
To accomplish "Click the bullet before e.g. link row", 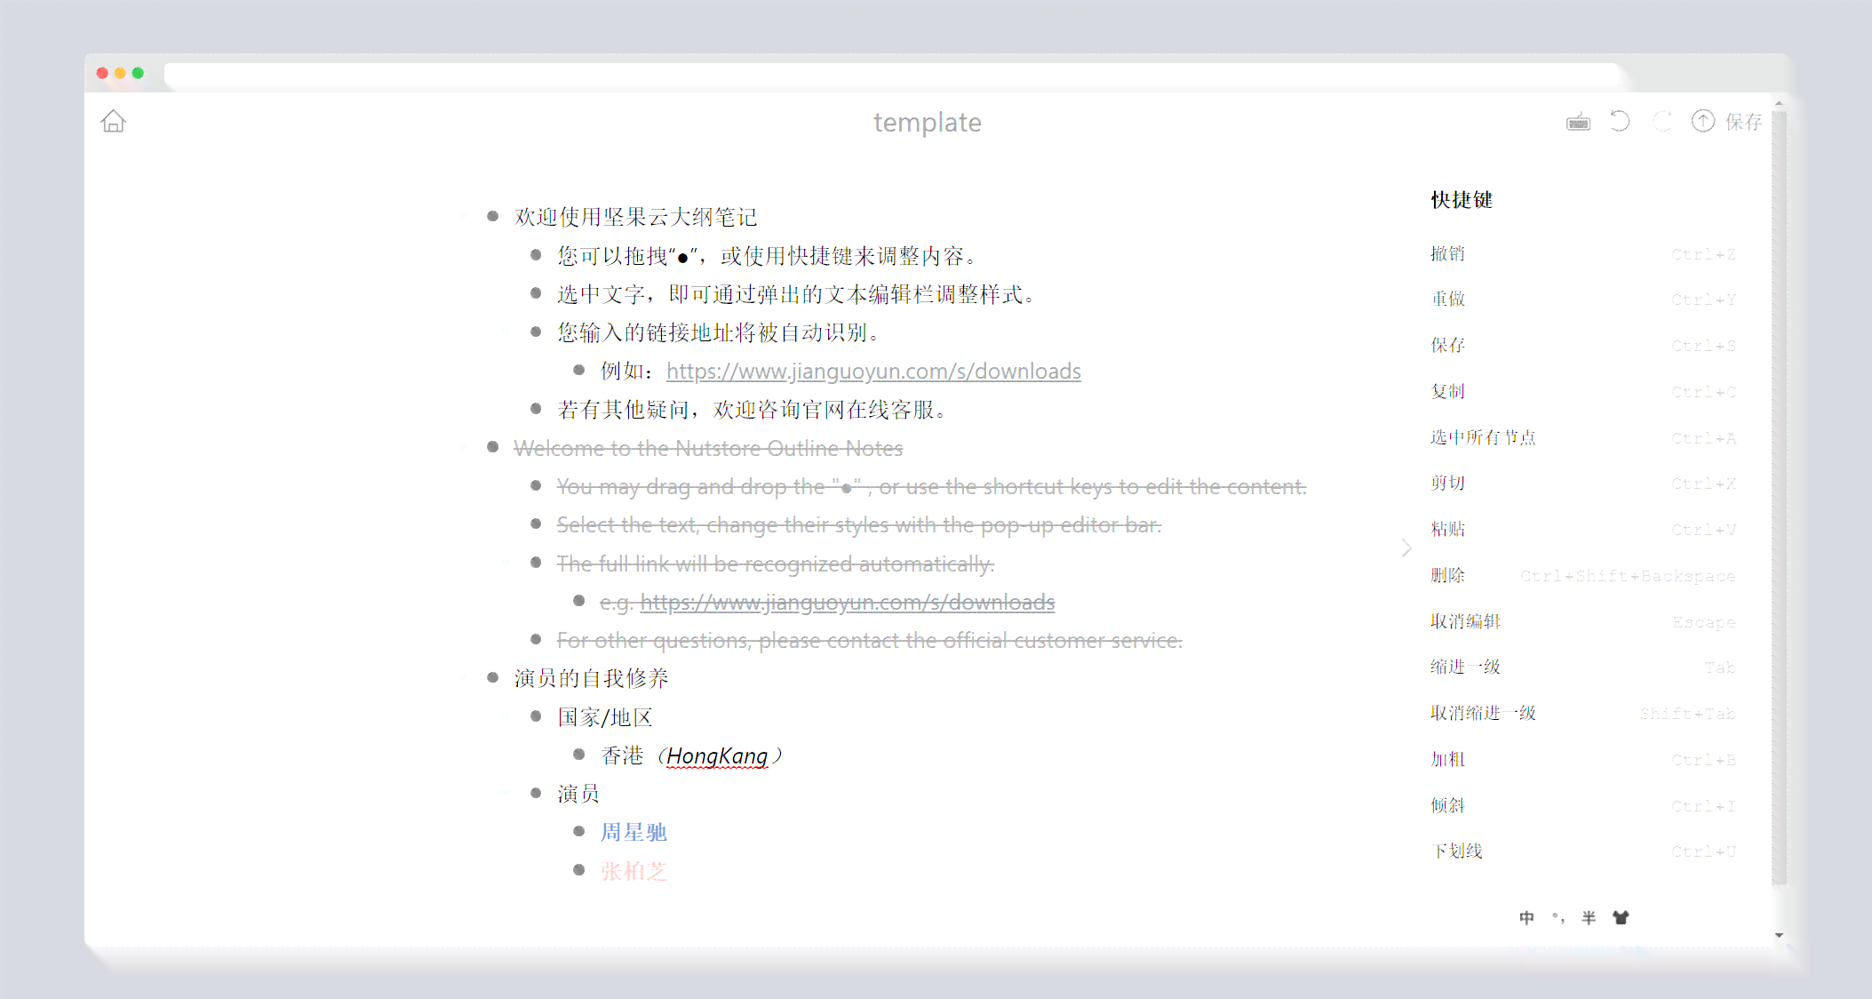I will point(578,601).
